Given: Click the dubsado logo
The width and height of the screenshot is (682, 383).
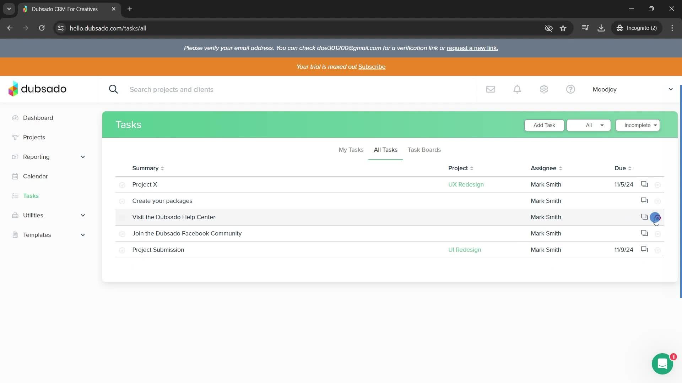Looking at the screenshot, I should (x=37, y=89).
